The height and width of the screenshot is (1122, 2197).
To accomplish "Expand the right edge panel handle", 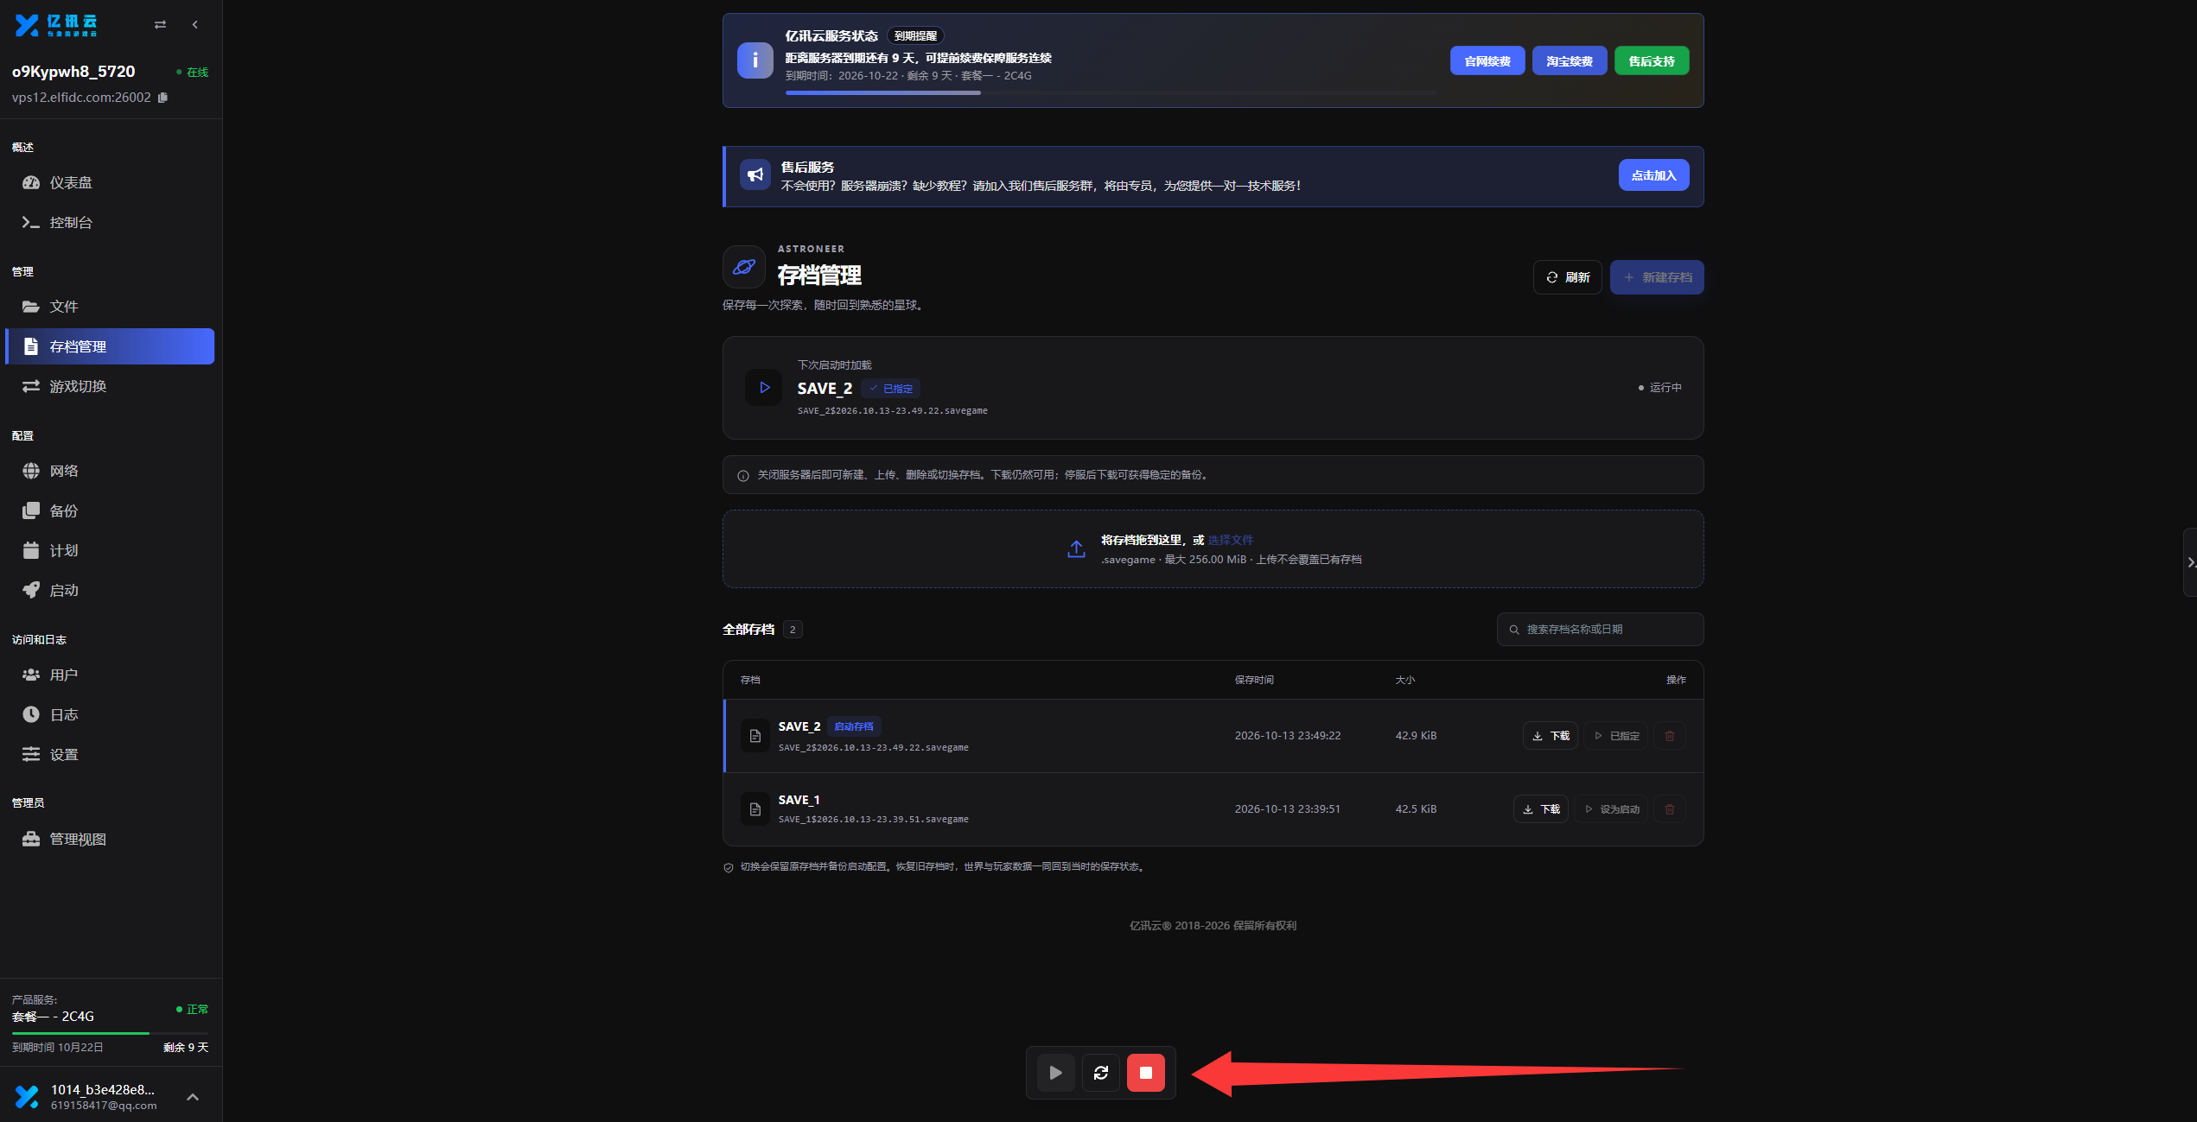I will point(2190,562).
